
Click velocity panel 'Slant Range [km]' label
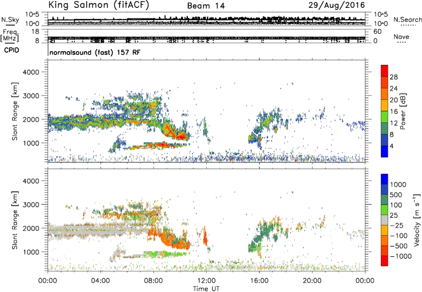(x=15, y=220)
